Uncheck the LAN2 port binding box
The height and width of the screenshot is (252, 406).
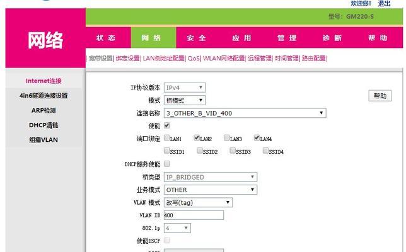[x=197, y=137]
